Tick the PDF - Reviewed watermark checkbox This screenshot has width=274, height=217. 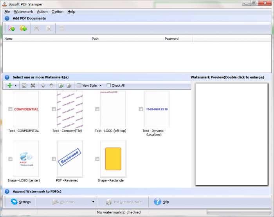[x=54, y=159]
